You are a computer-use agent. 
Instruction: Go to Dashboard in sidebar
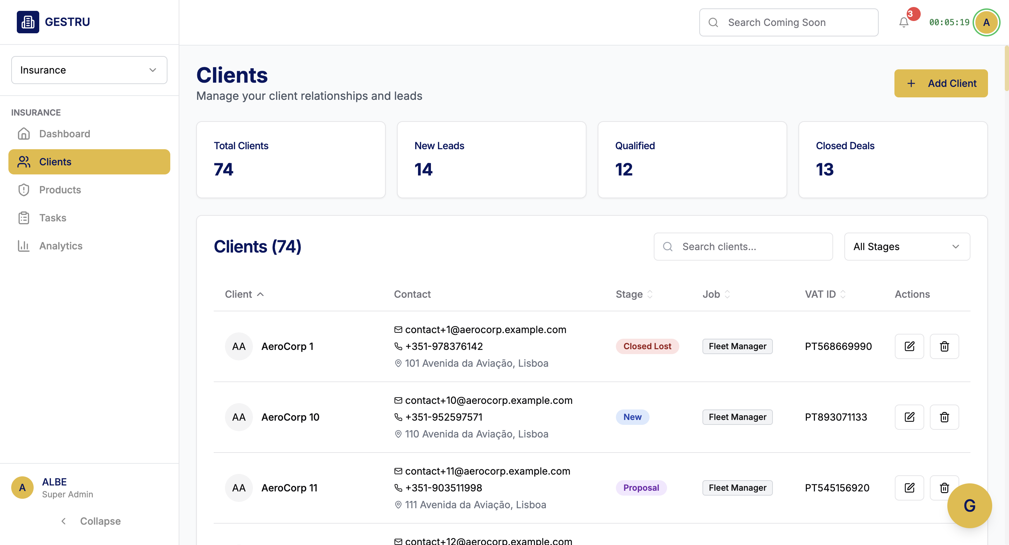[x=64, y=134]
